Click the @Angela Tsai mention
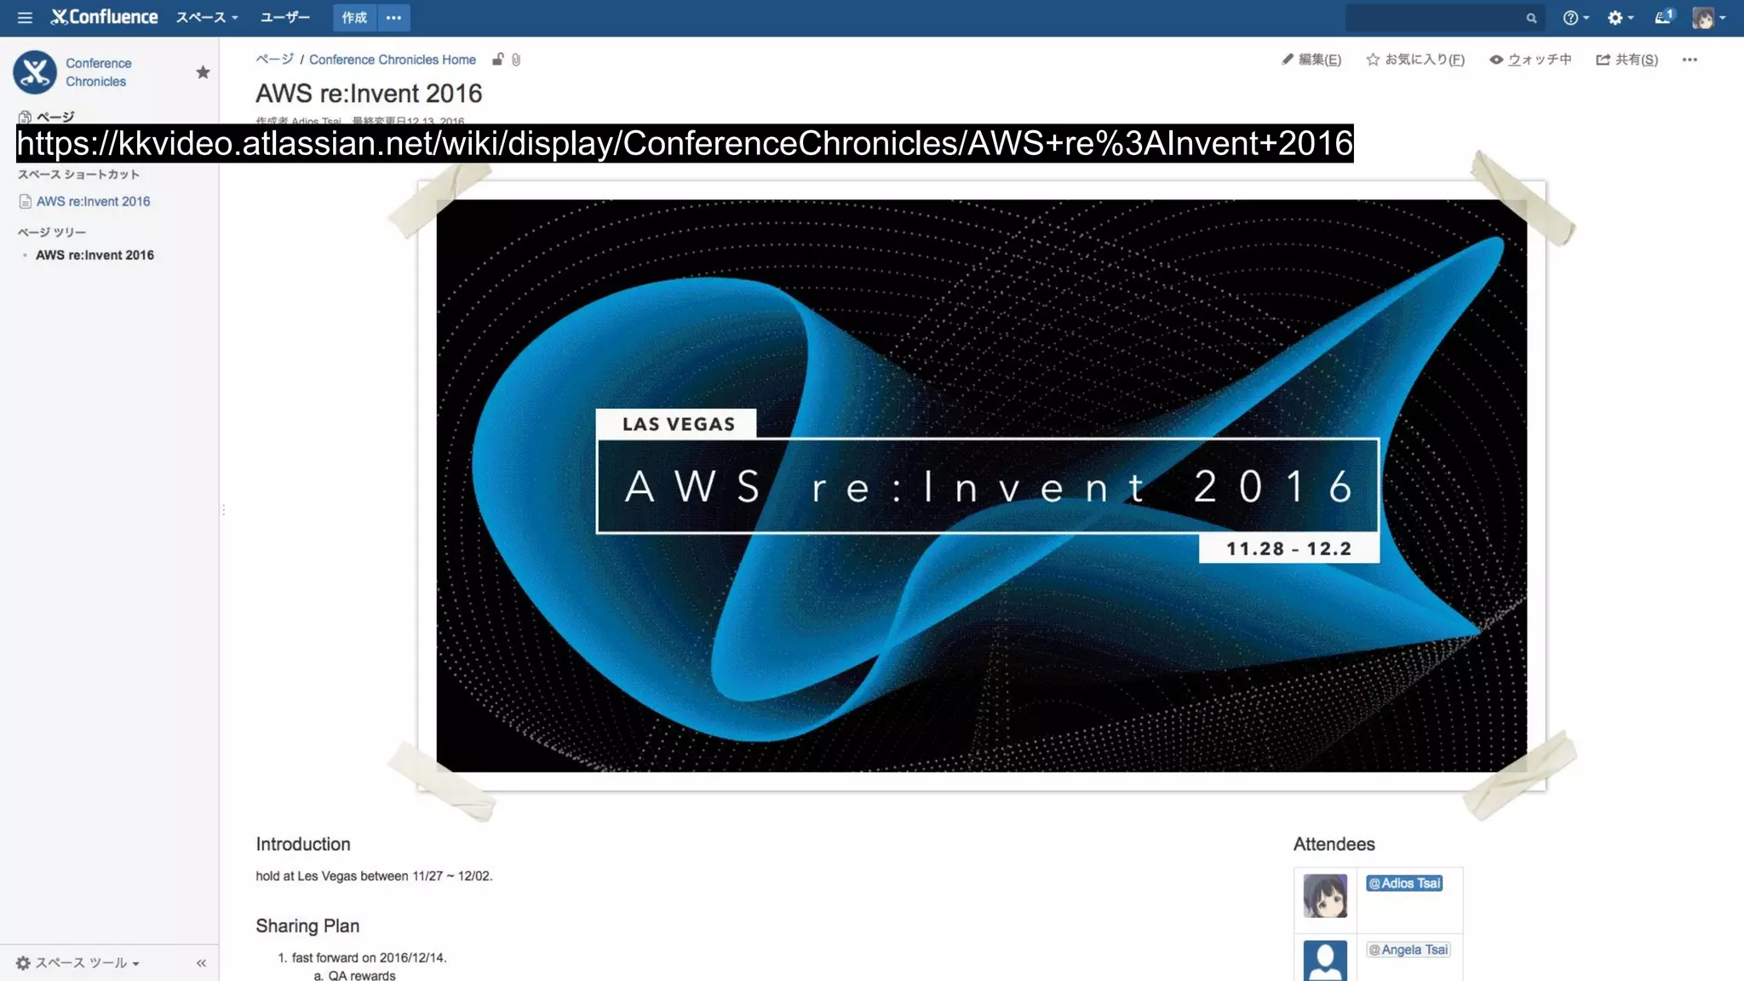Image resolution: width=1744 pixels, height=981 pixels. tap(1408, 949)
